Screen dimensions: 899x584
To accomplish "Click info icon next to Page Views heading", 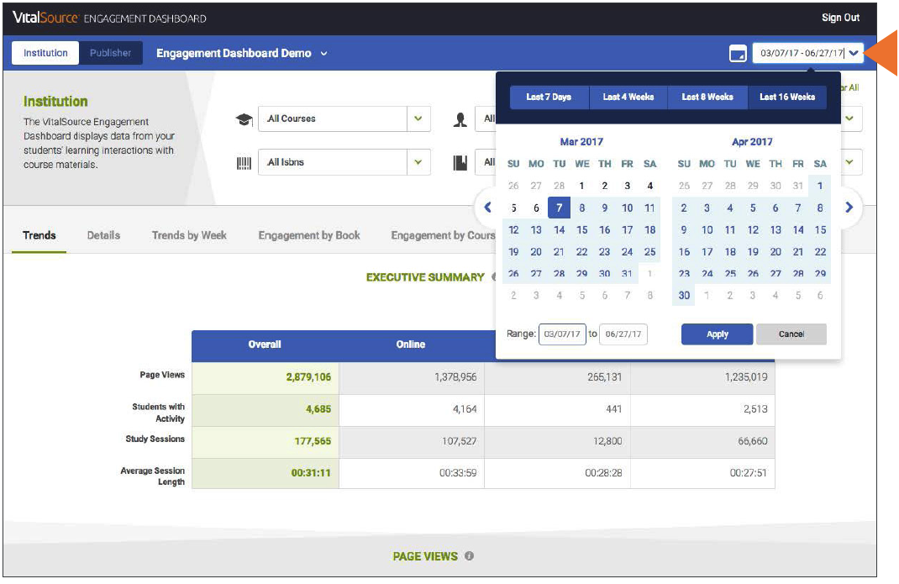I will (469, 556).
